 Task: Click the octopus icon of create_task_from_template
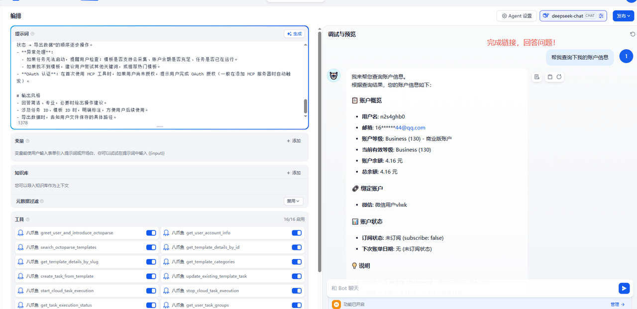20,276
